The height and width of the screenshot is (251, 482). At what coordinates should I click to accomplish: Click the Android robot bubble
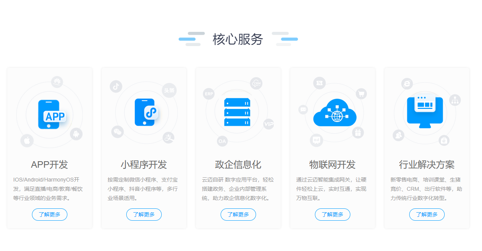tap(76, 134)
